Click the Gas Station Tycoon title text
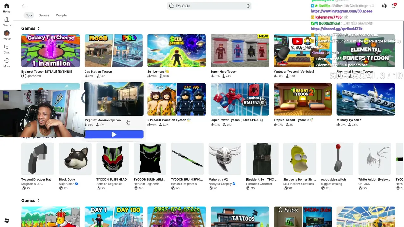404x227 pixels. pos(98,72)
